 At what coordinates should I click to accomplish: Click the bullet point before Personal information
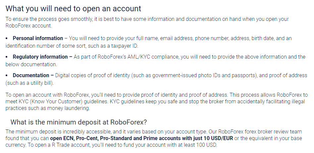click(x=7, y=38)
